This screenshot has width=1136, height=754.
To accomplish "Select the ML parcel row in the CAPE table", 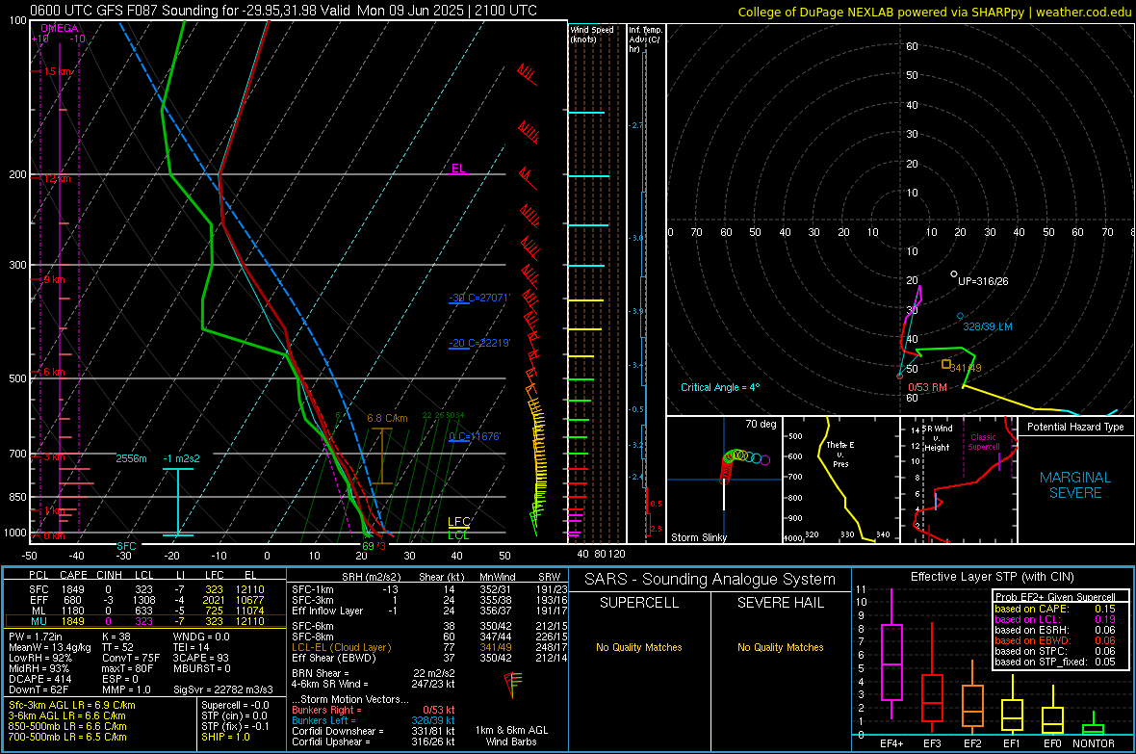I will (145, 611).
